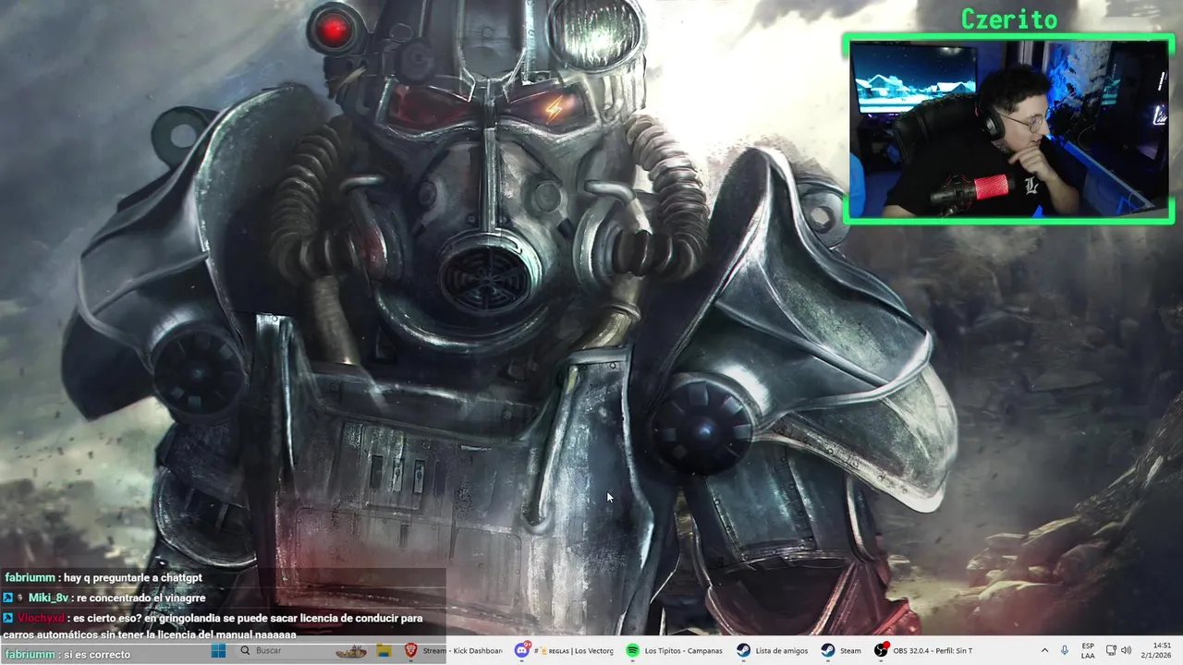
Task: Expand hidden system tray icons chevron
Action: [x=1044, y=650]
